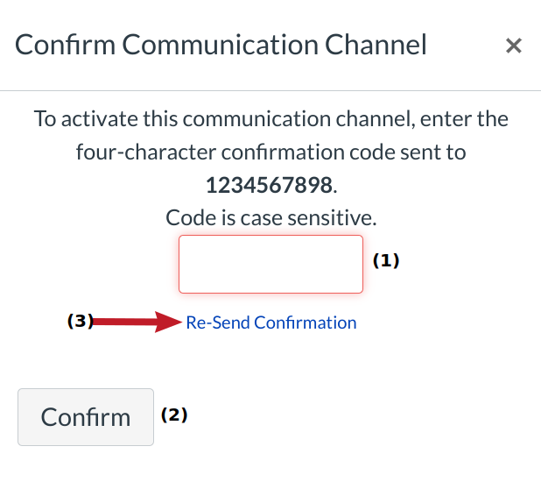The image size is (541, 489).
Task: Click the bold number 1234567898
Action: pos(270,185)
